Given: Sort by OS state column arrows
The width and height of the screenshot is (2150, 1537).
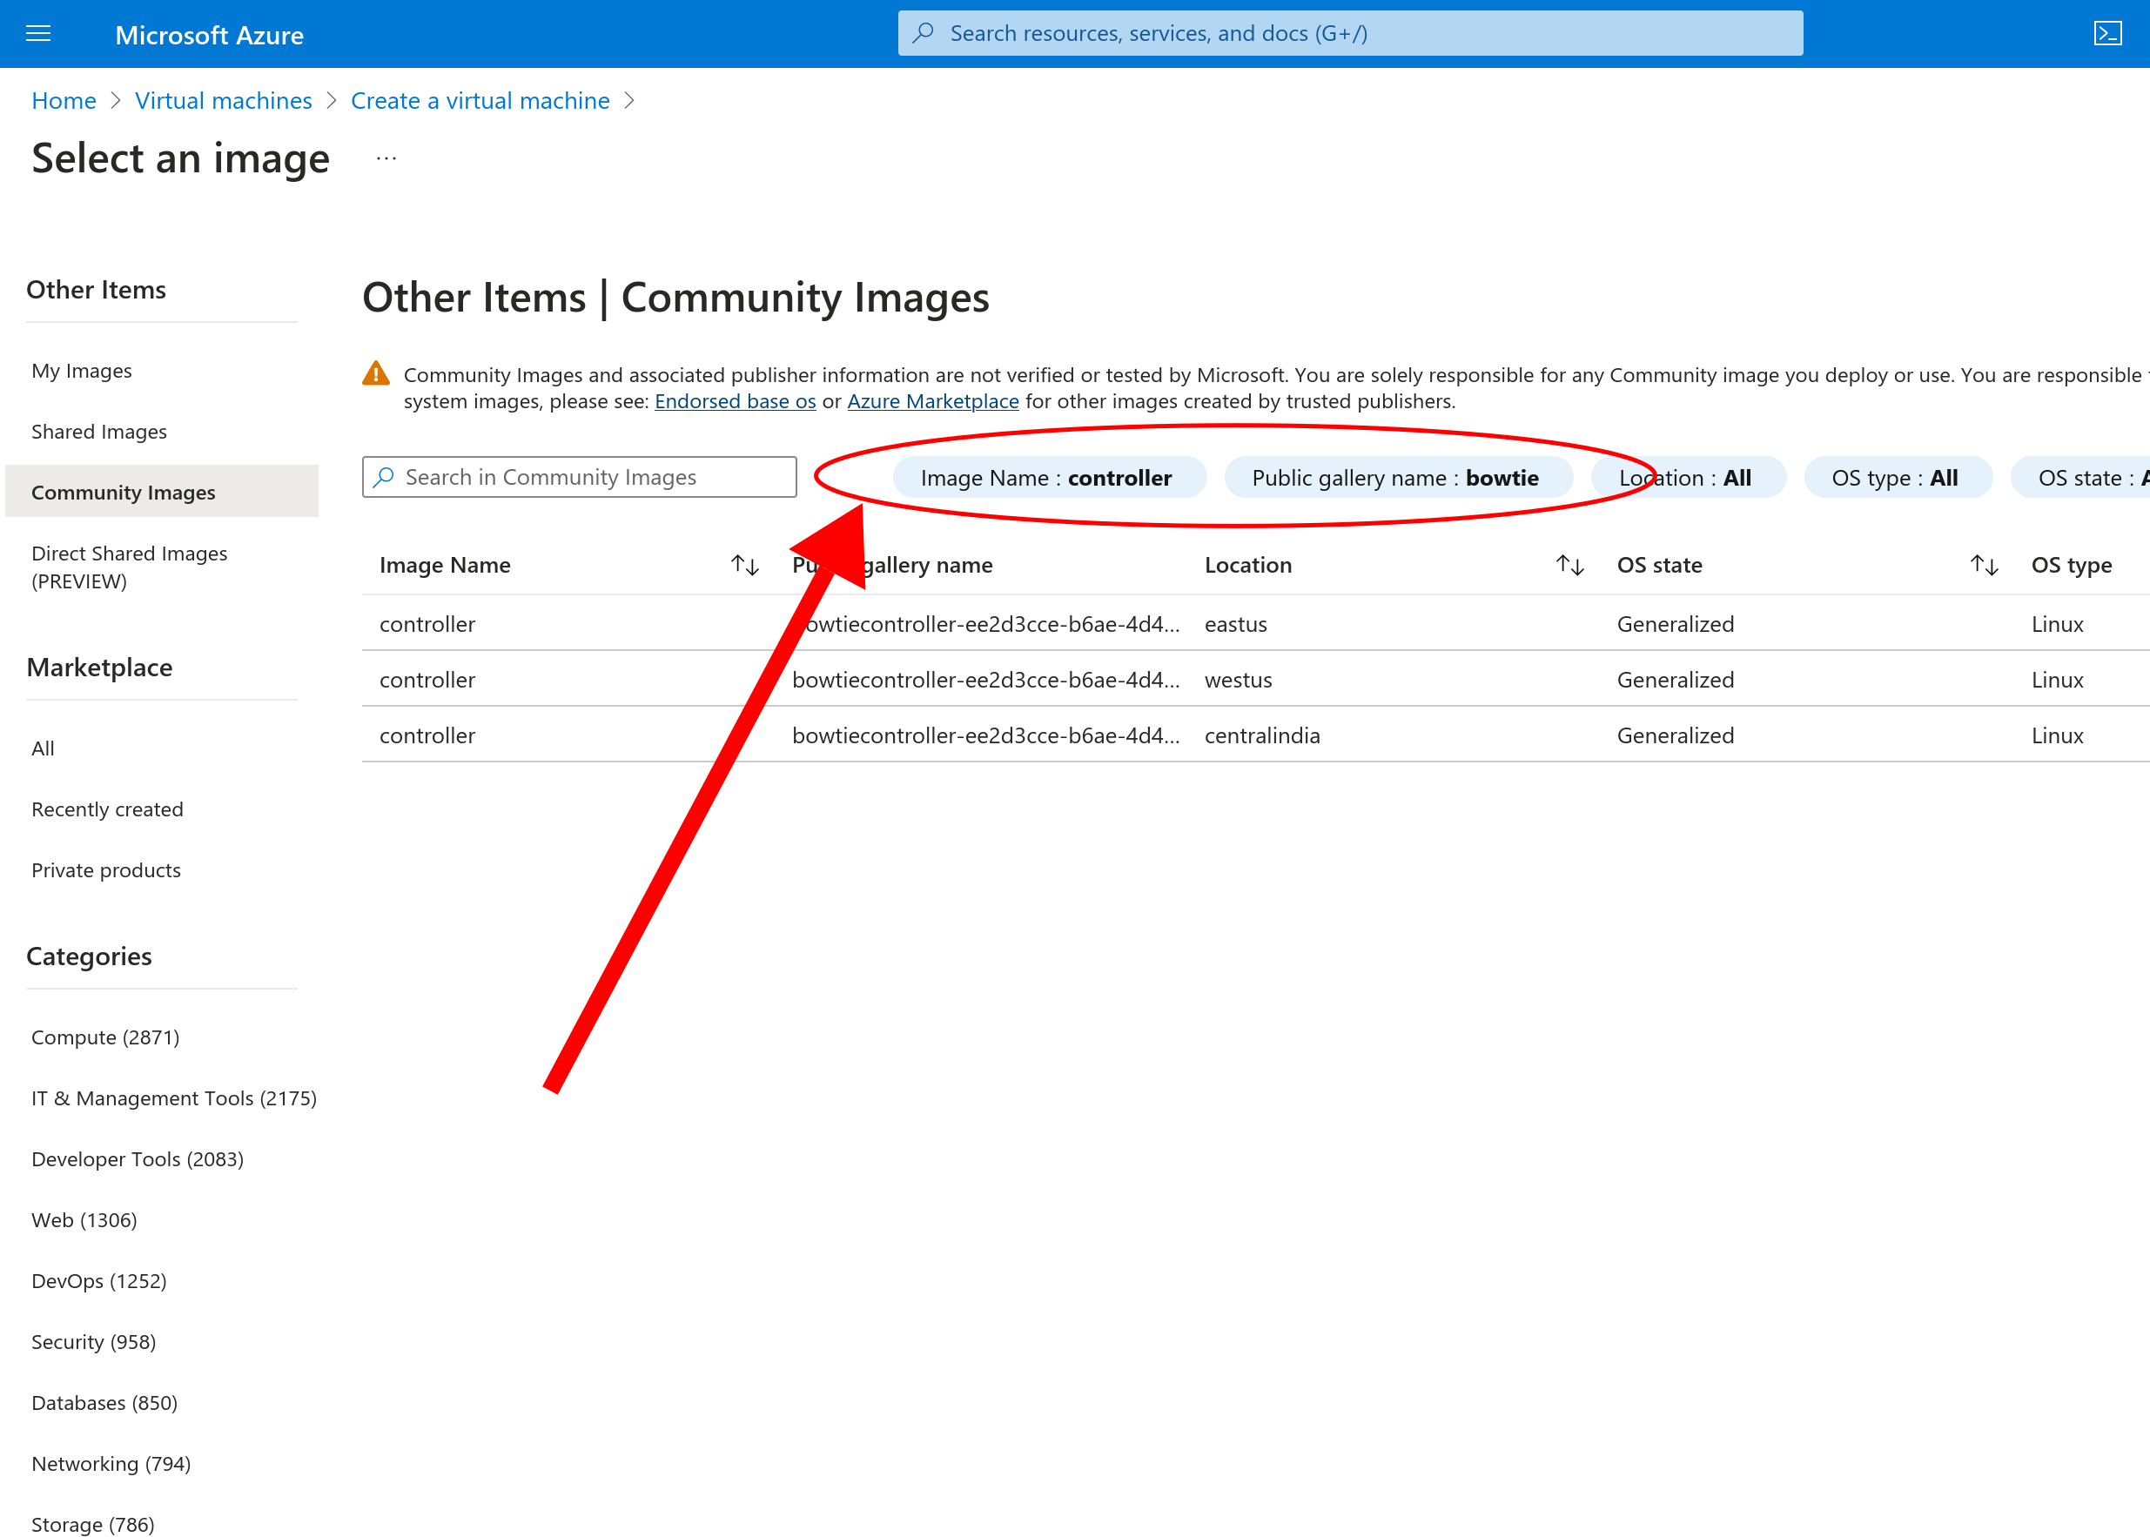Looking at the screenshot, I should point(1985,565).
